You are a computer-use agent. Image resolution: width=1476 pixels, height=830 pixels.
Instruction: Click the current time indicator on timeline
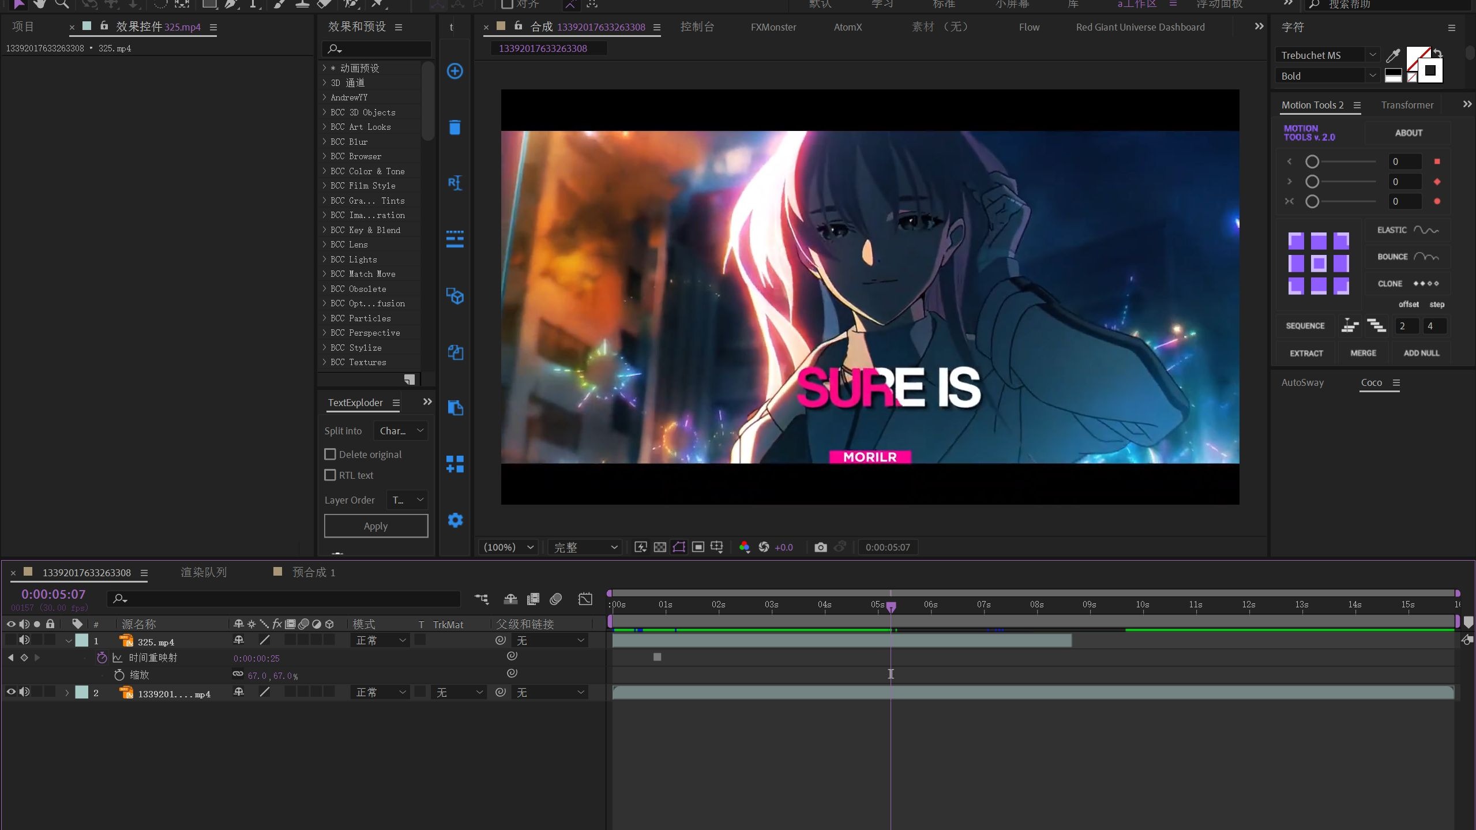tap(891, 607)
